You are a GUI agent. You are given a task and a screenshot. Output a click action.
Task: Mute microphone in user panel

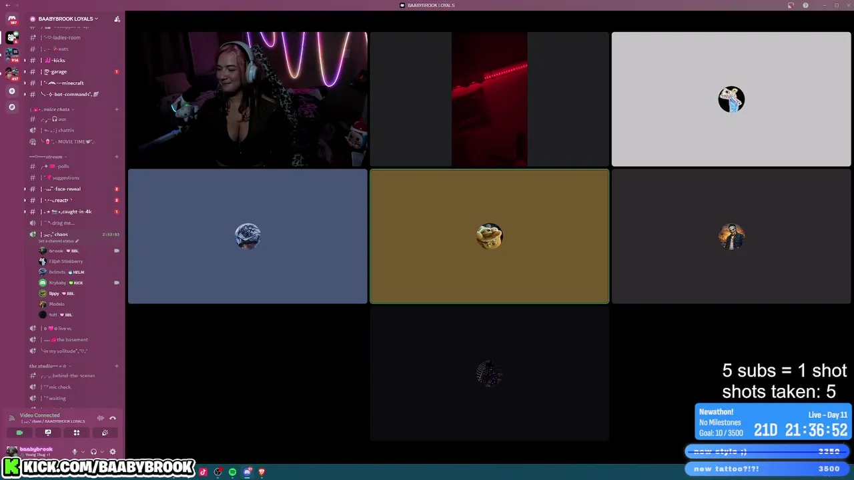(75, 451)
